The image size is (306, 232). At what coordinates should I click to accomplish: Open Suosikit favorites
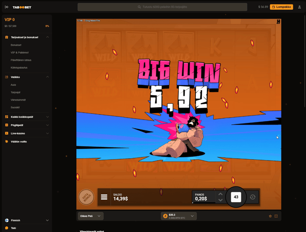15,107
